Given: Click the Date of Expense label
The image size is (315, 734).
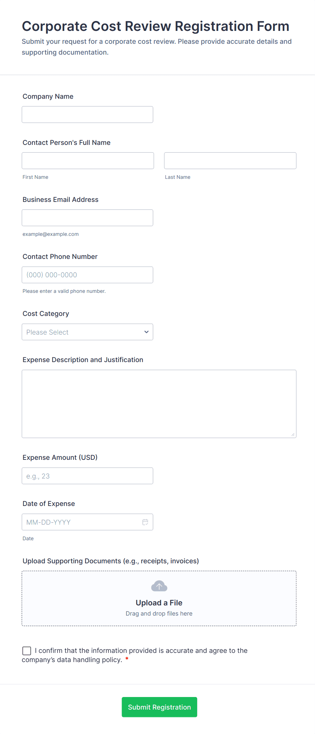Looking at the screenshot, I should 49,504.
